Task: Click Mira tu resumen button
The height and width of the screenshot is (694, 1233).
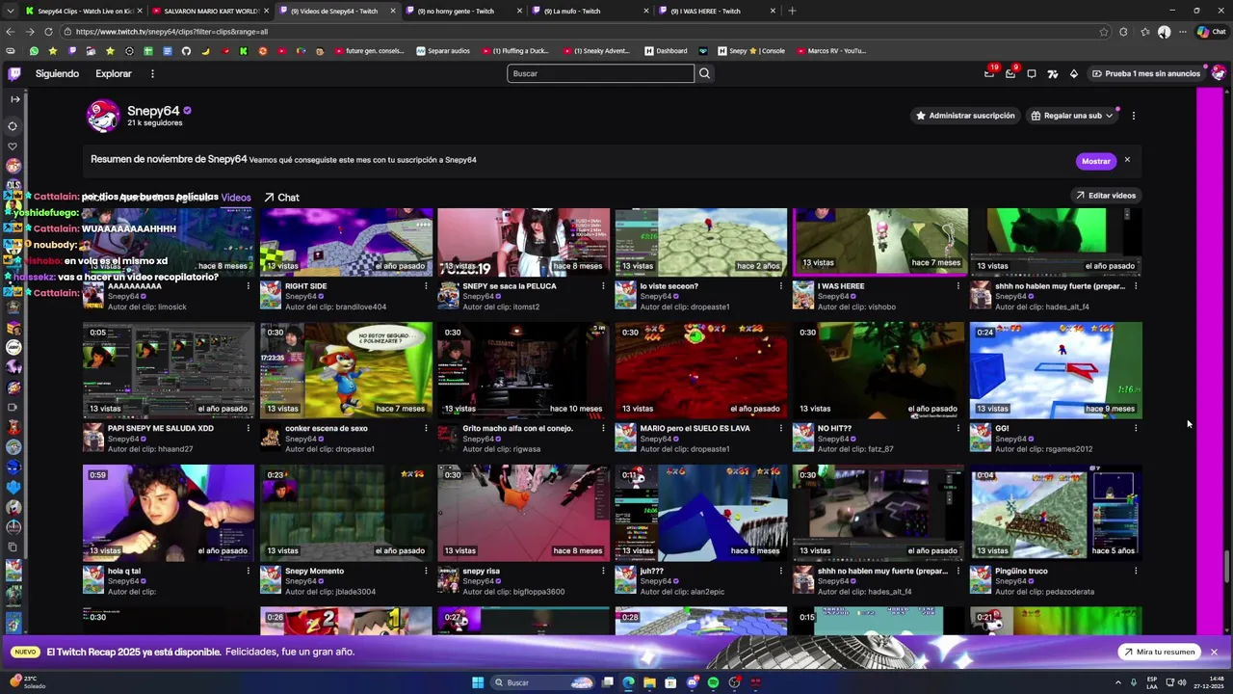Action: tap(1158, 652)
